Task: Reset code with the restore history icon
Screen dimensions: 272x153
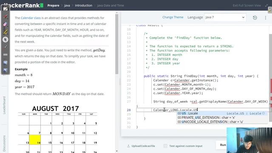Action: (255, 17)
